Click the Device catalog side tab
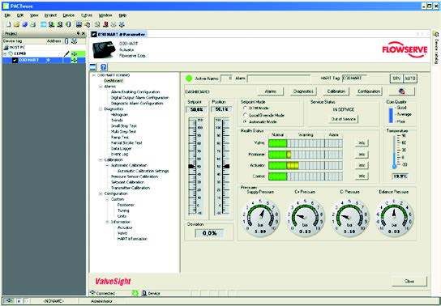The width and height of the screenshot is (441, 306). [x=436, y=47]
